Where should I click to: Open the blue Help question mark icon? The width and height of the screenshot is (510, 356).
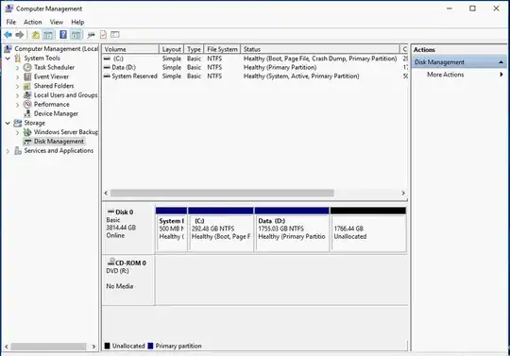click(63, 34)
